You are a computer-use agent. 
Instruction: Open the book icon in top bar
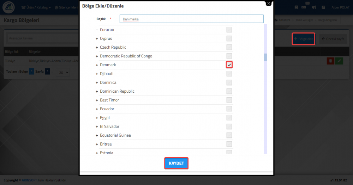[296, 7]
